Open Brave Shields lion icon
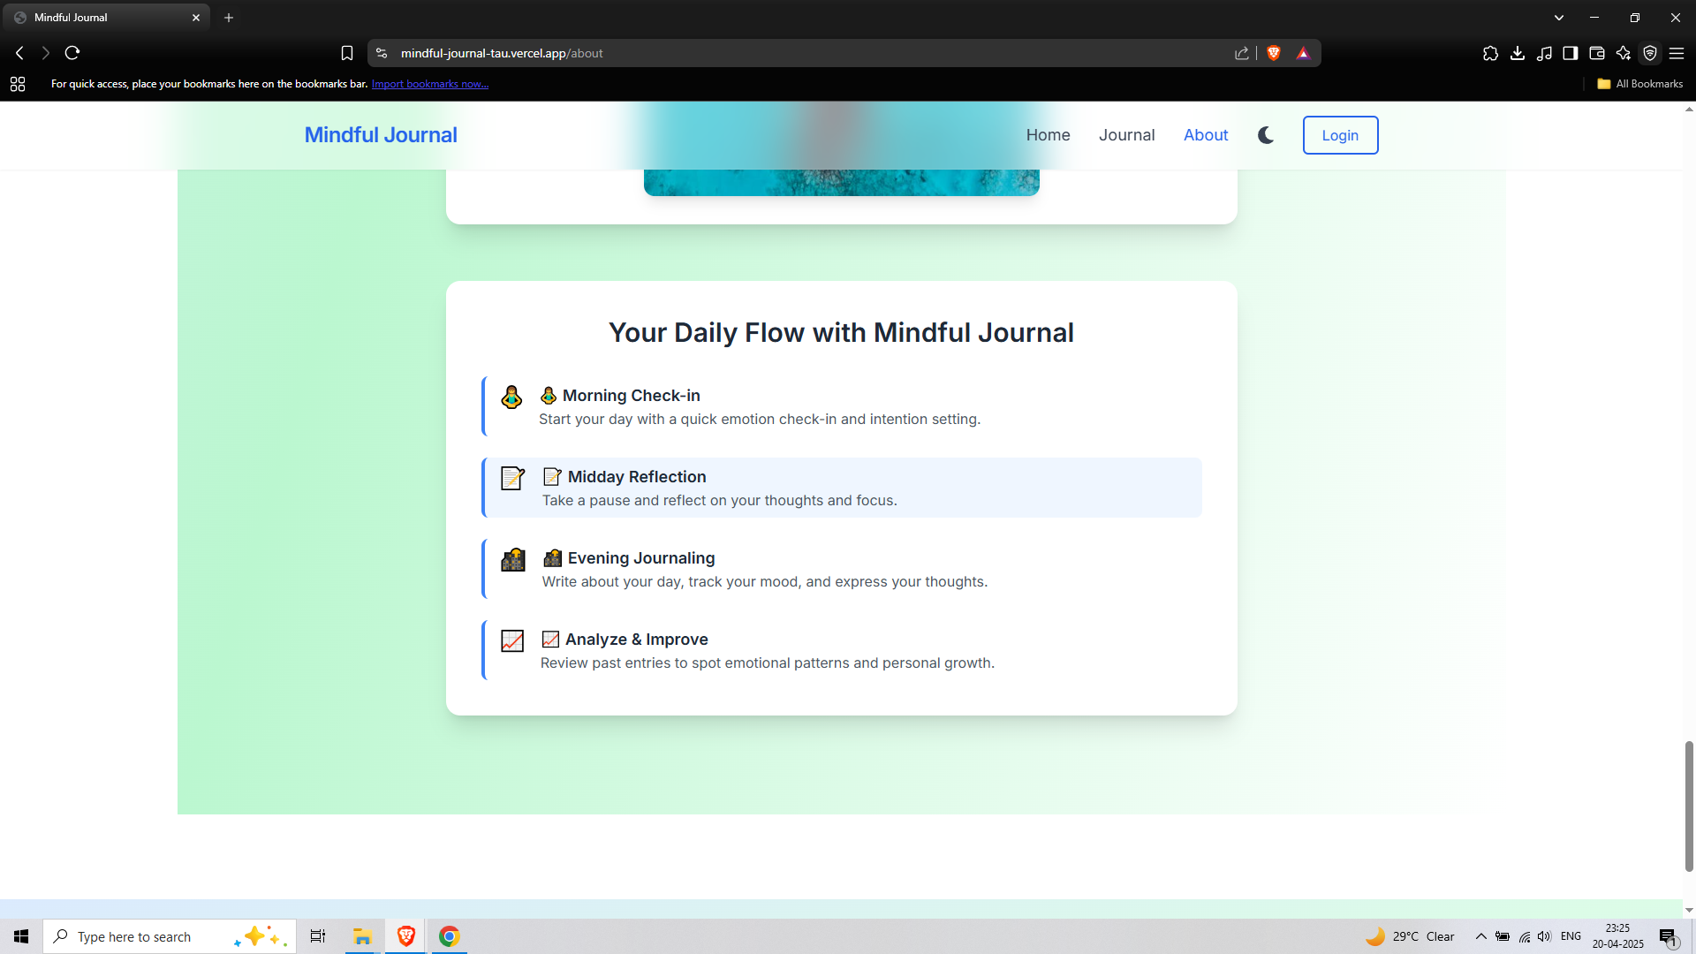Screen dimensions: 1696x954 [x=1274, y=53]
